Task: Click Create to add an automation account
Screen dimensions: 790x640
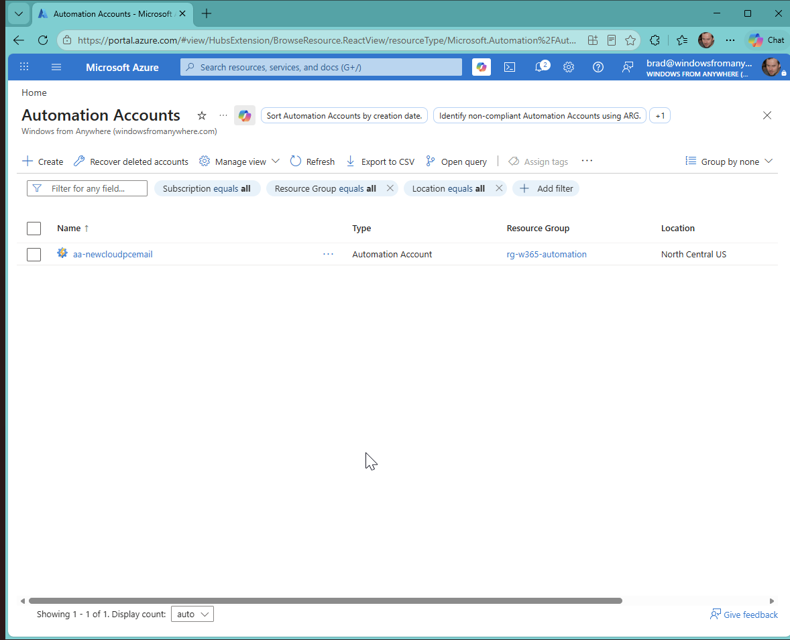Action: coord(43,162)
